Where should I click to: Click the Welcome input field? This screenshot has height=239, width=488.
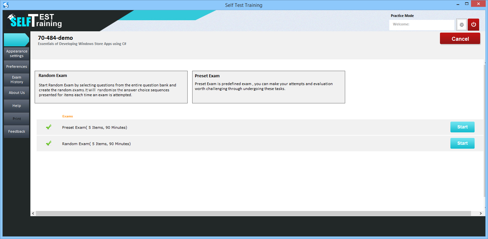422,25
